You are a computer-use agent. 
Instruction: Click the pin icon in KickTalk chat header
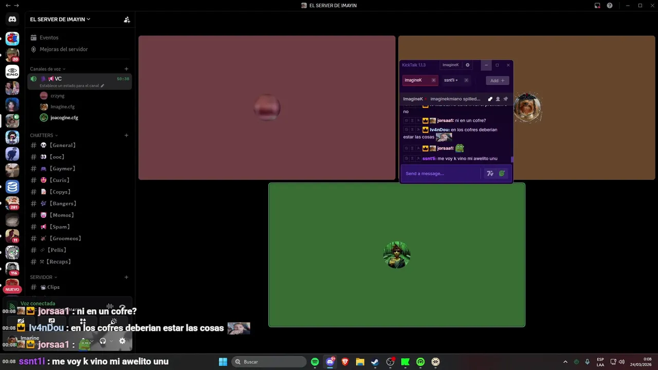[x=505, y=99]
